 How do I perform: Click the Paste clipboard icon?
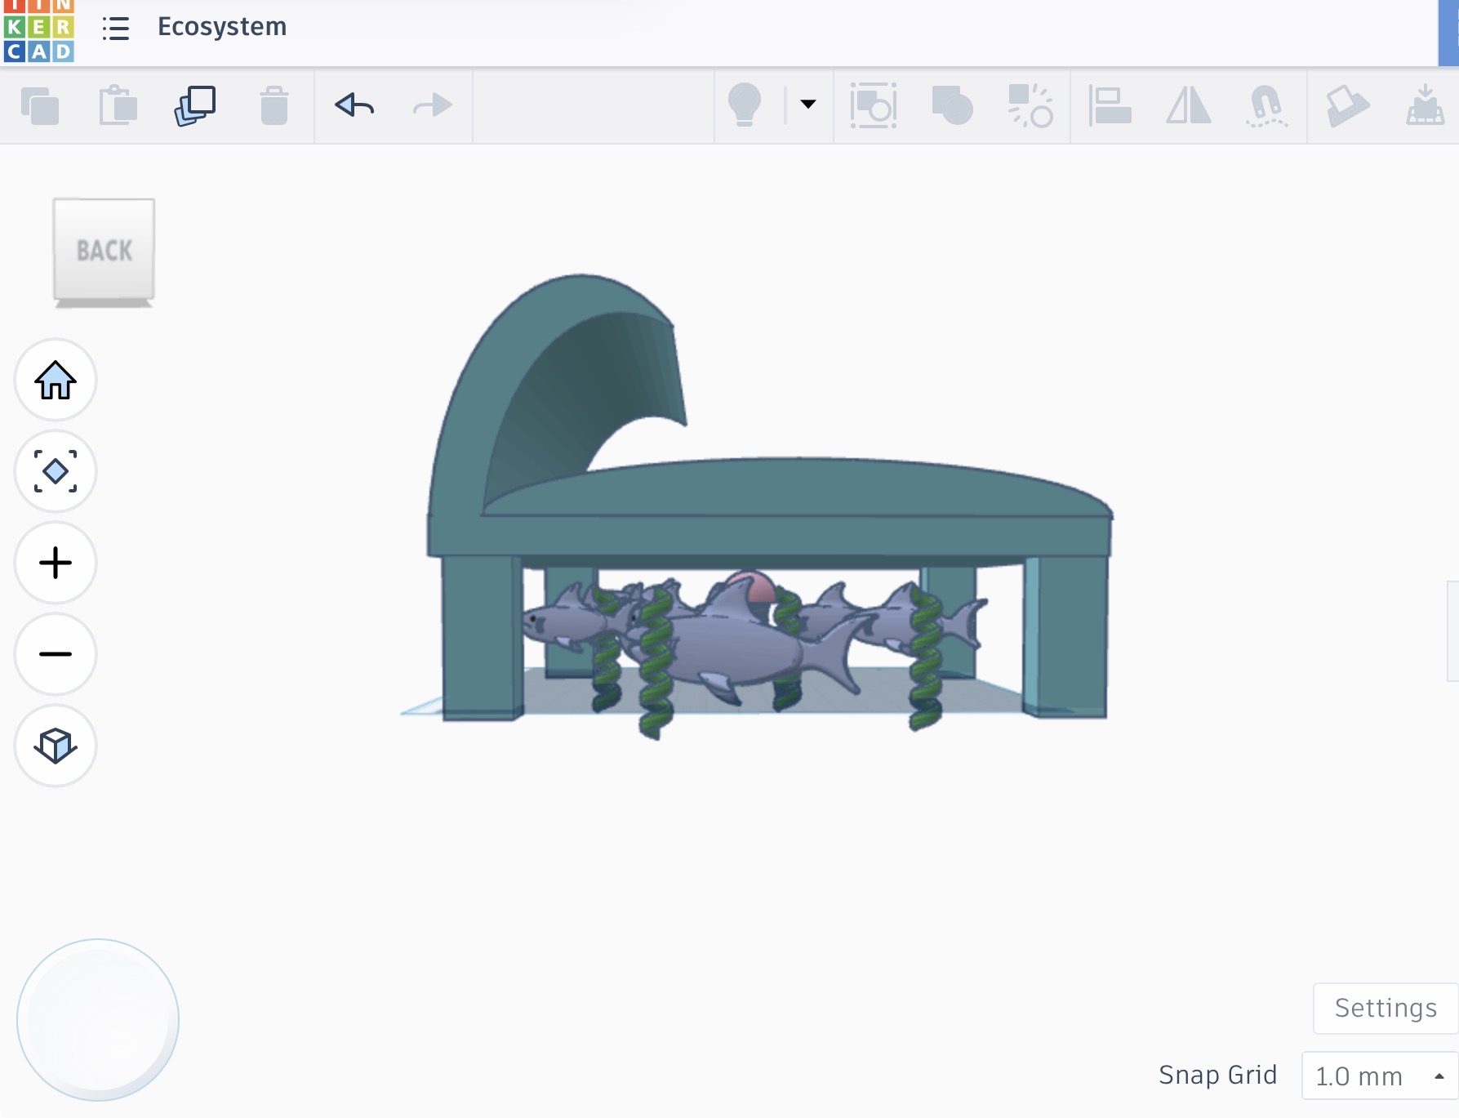point(118,105)
